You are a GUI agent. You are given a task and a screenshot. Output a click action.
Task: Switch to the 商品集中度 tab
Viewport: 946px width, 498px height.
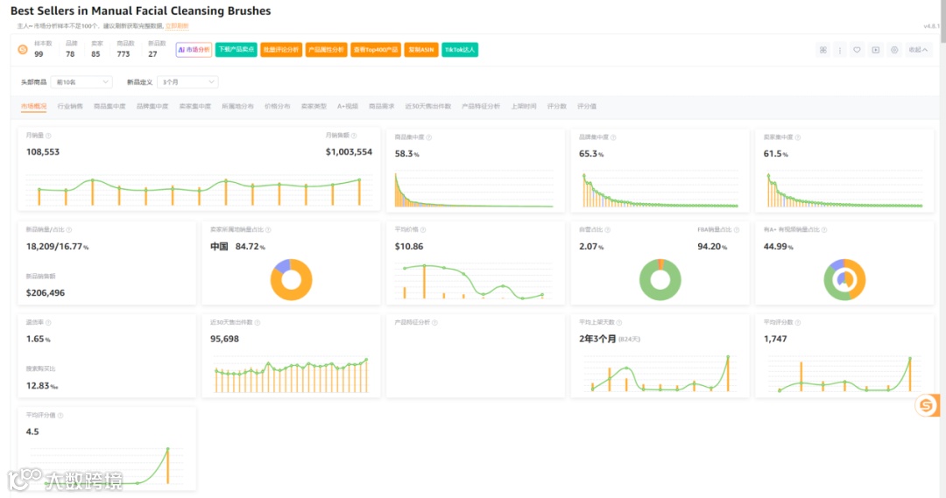109,106
